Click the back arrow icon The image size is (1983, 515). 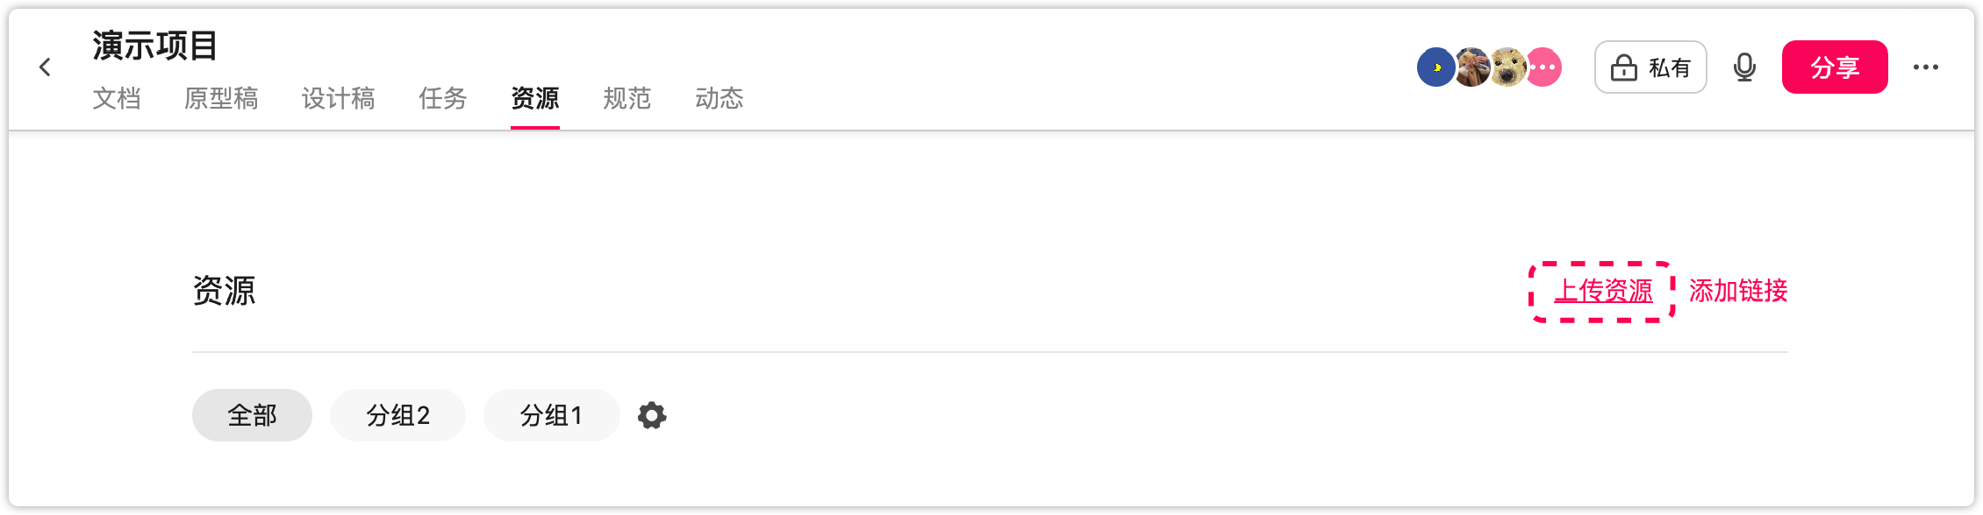point(46,67)
